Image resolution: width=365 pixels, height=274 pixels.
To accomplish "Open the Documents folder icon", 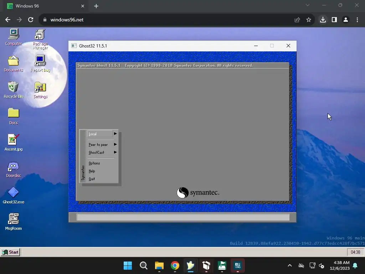I will pyautogui.click(x=14, y=64).
